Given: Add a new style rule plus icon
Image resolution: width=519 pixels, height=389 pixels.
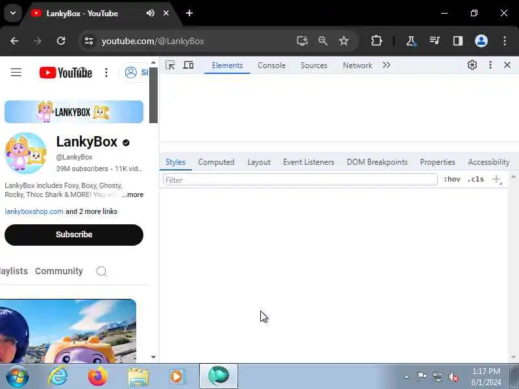Looking at the screenshot, I should tap(496, 180).
